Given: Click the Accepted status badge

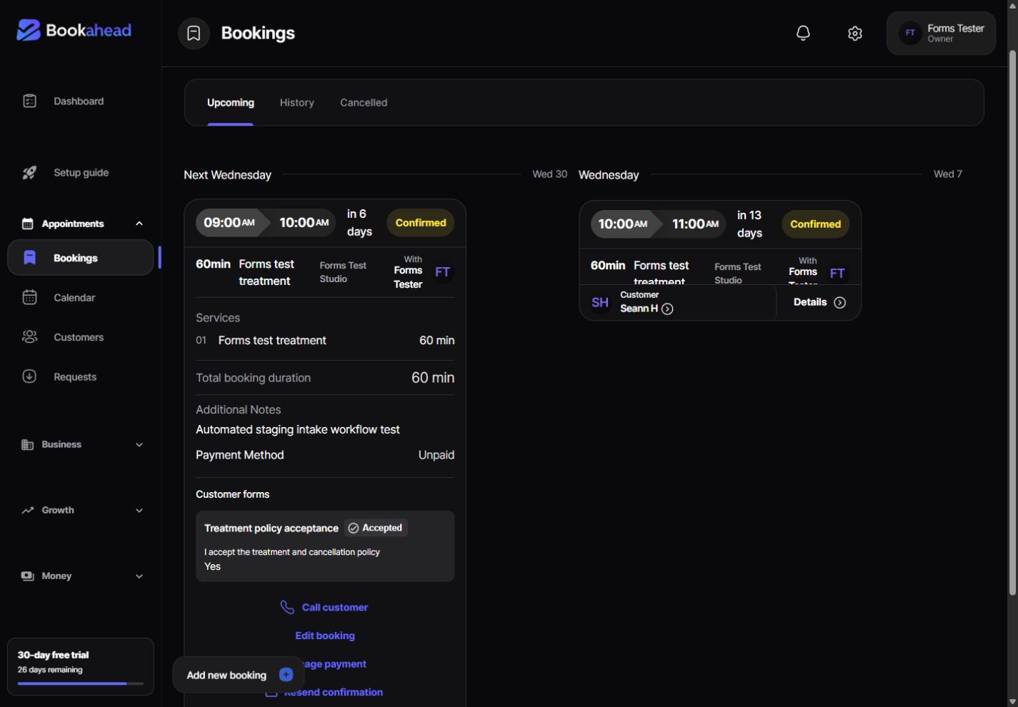Looking at the screenshot, I should tap(376, 528).
